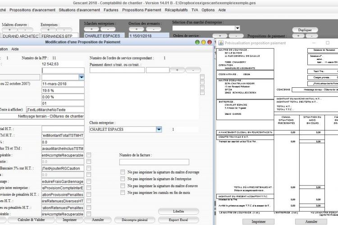Expand the Choix entreprise CHARLET ESPACES dropdown
338x225 pixels.
click(159, 130)
